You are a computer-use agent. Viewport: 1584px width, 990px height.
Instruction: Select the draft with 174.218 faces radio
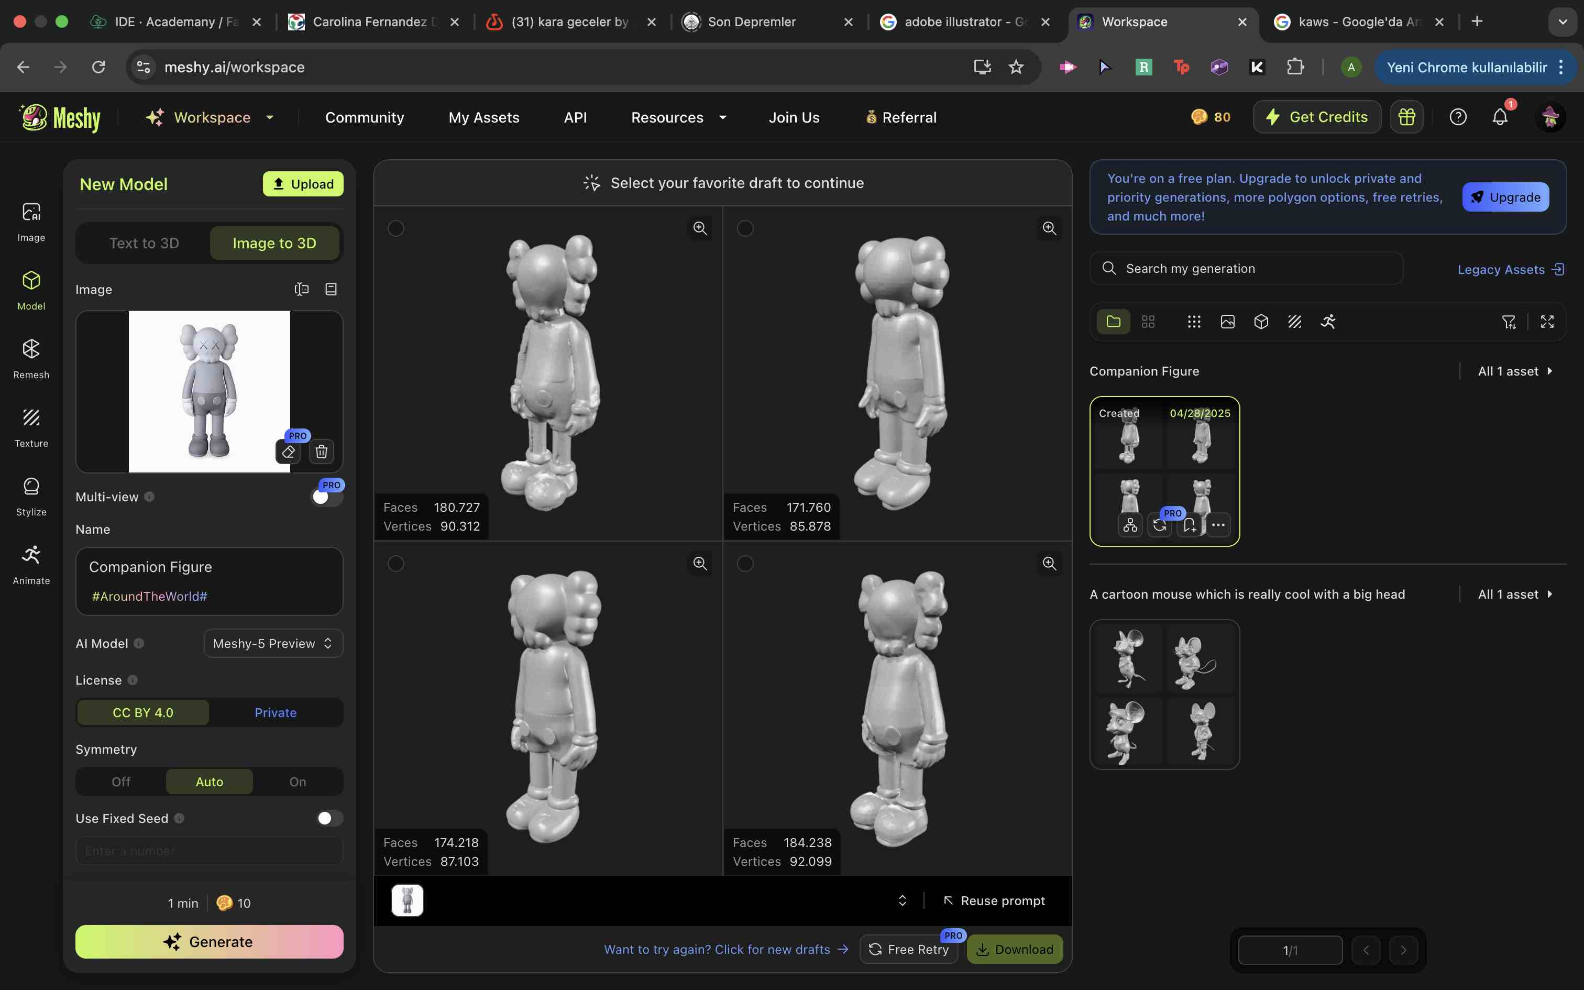(x=396, y=563)
